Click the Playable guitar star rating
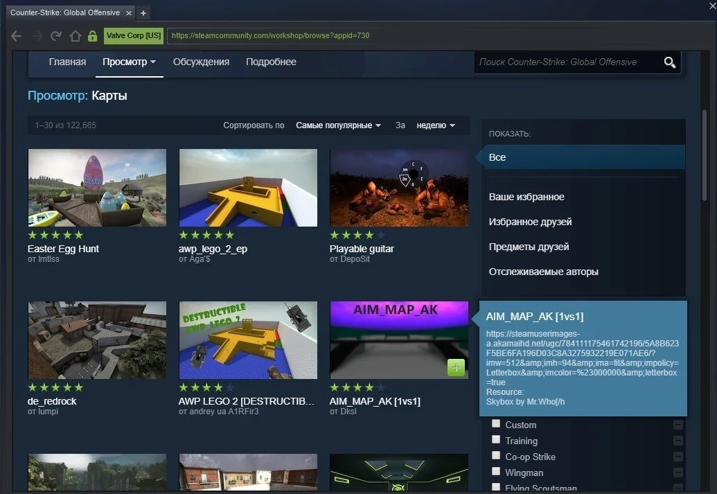This screenshot has width=717, height=494. click(x=357, y=235)
